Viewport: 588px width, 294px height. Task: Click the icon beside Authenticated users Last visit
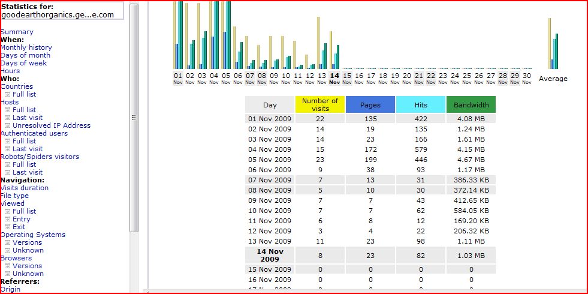[8, 149]
